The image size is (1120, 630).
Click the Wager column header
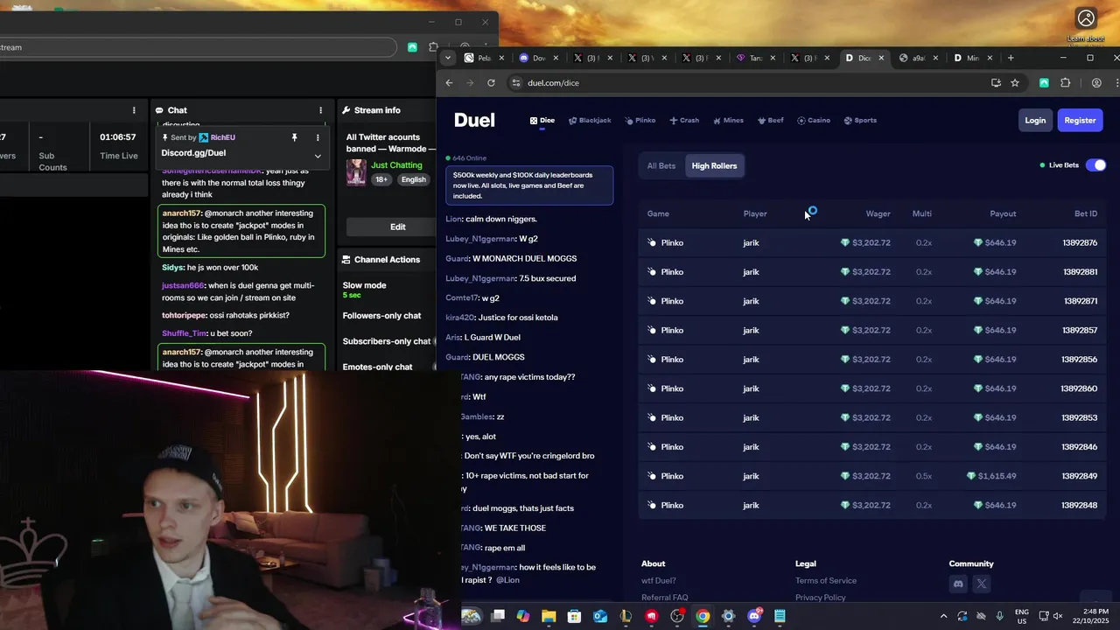click(878, 214)
